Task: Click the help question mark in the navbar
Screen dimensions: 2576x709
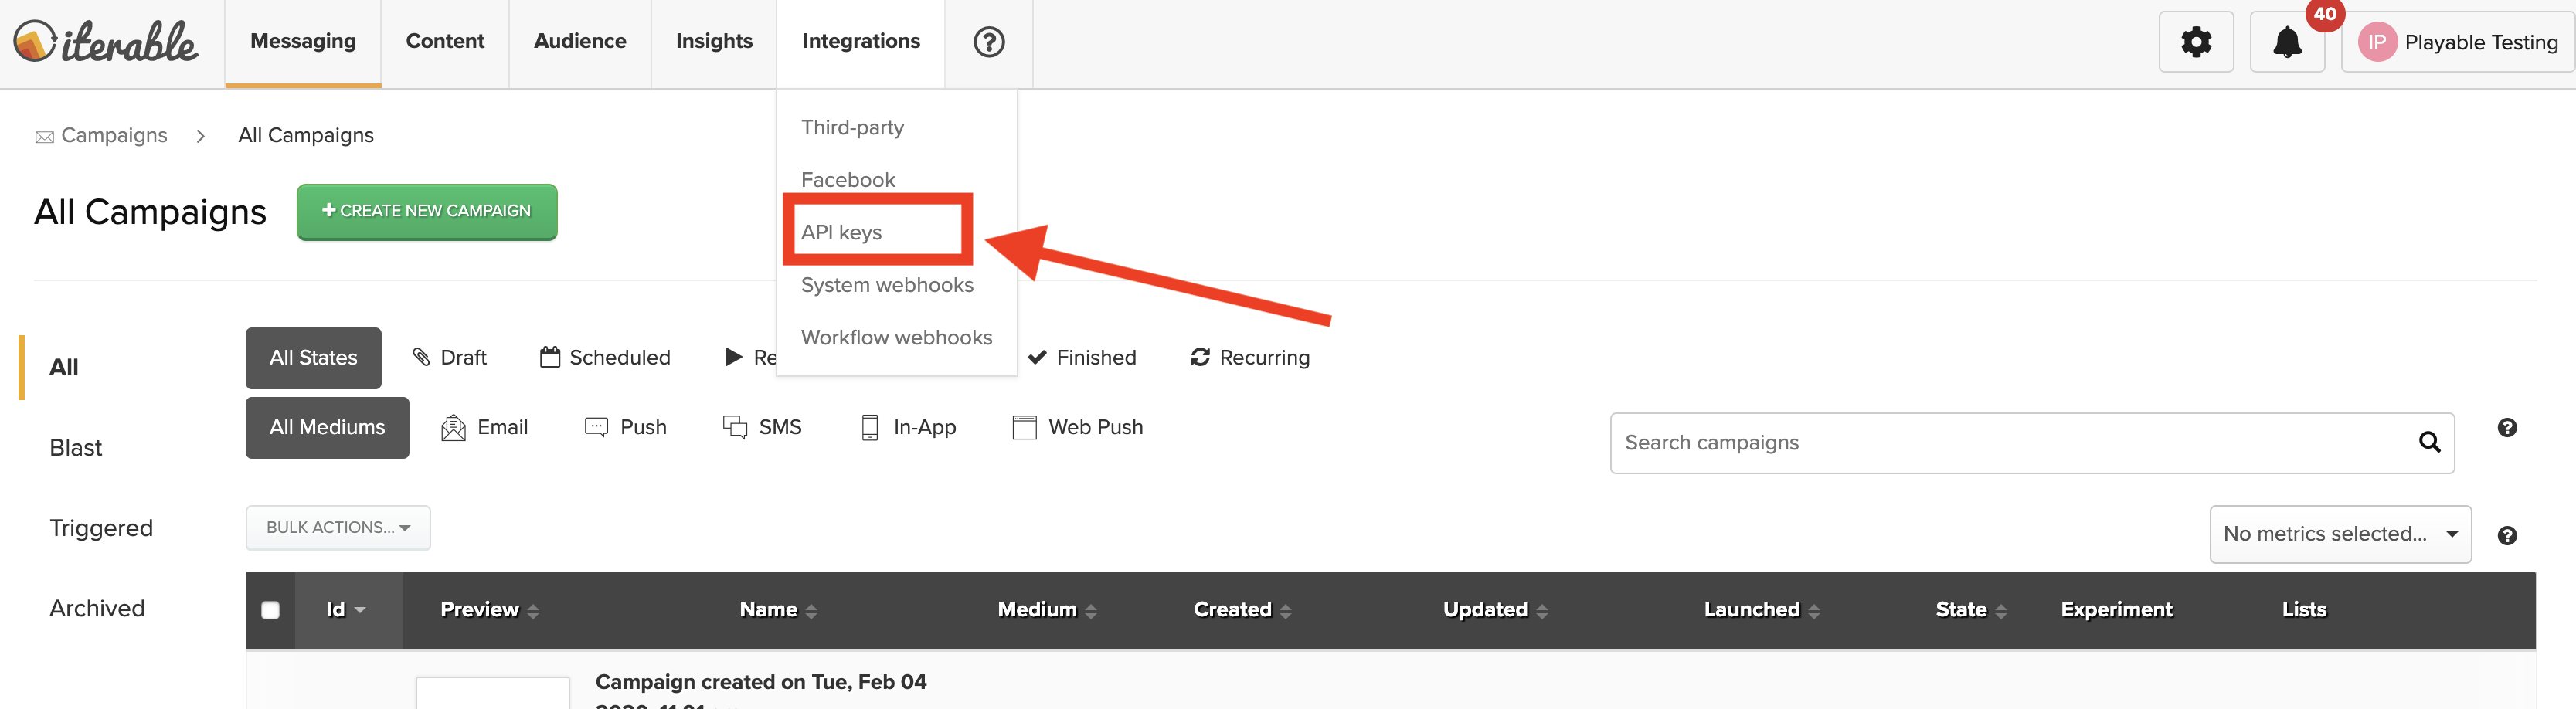Action: tap(988, 42)
